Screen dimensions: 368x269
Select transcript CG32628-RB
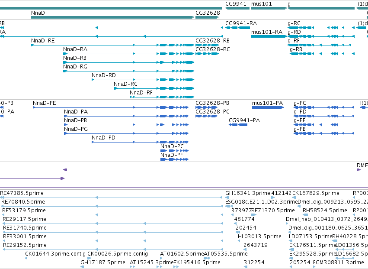(x=207, y=45)
